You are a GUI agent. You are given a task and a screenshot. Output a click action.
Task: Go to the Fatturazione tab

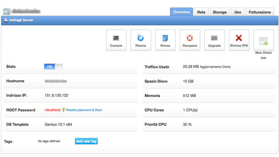coord(260,12)
